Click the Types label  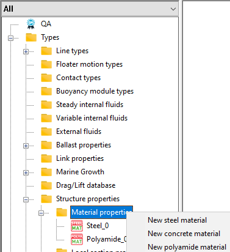pyautogui.click(x=50, y=37)
